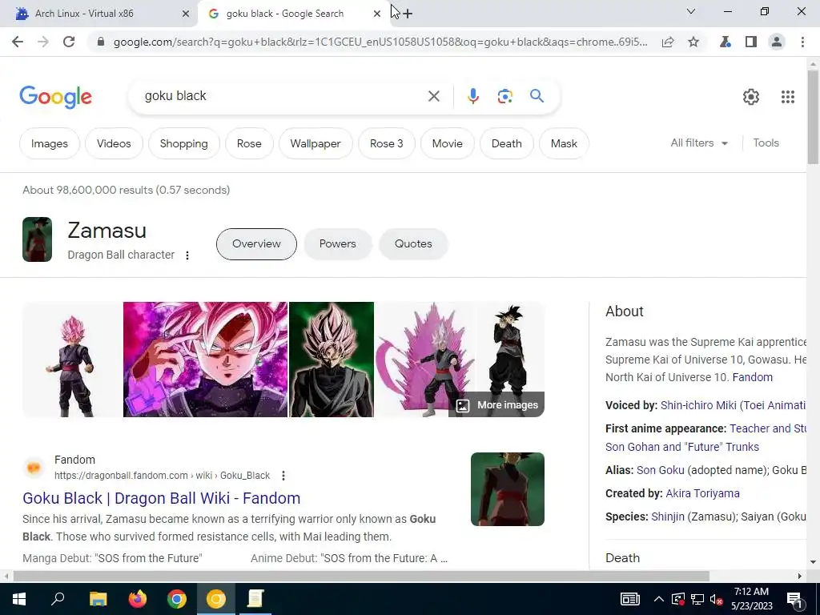820x615 pixels.
Task: Launch Firefox from the taskbar
Action: point(138,599)
